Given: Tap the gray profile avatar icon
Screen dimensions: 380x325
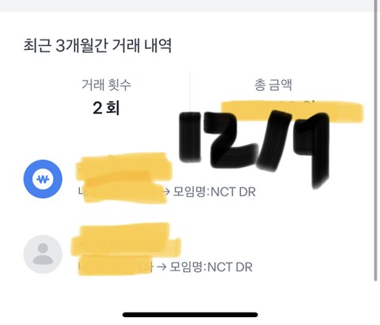Looking at the screenshot, I should (43, 254).
